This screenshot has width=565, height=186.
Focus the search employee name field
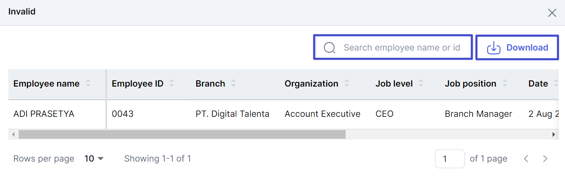point(393,48)
